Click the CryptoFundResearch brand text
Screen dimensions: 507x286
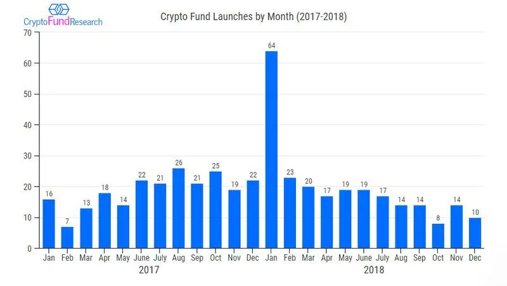(x=63, y=22)
